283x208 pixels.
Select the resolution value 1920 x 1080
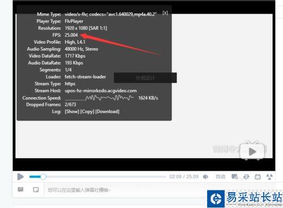coord(76,28)
